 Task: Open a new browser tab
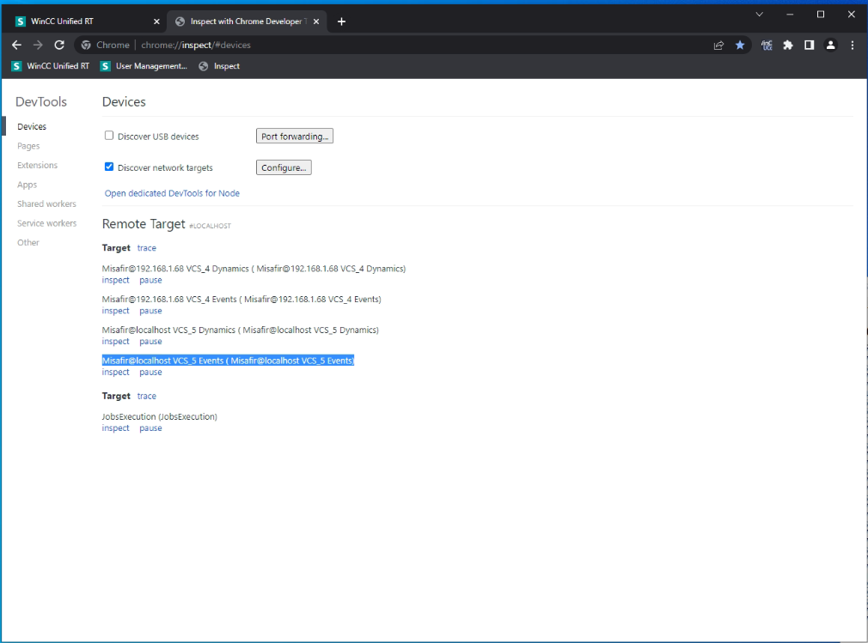[x=341, y=21]
